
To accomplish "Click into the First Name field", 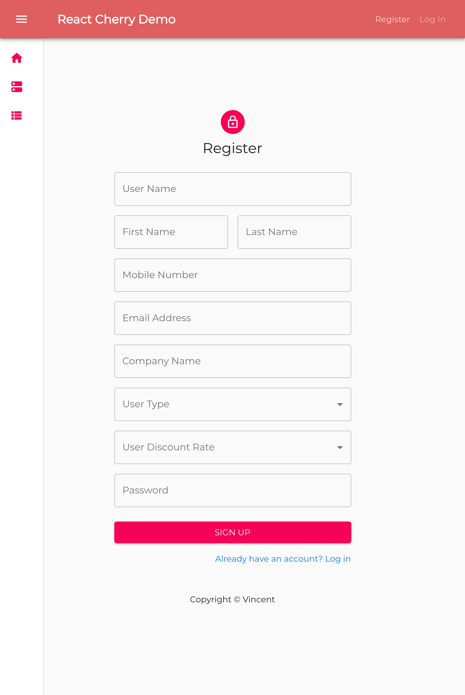I will coord(171,232).
